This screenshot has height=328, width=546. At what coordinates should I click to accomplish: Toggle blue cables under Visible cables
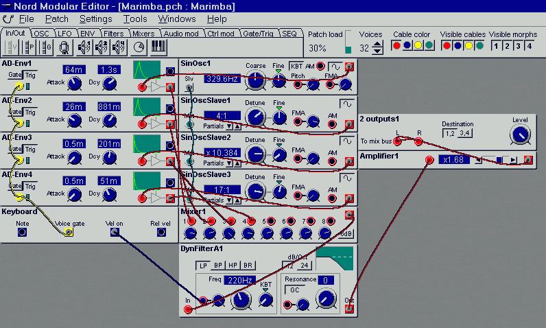[x=458, y=46]
